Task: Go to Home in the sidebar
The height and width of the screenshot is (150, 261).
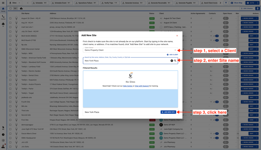Action: tap(3, 9)
